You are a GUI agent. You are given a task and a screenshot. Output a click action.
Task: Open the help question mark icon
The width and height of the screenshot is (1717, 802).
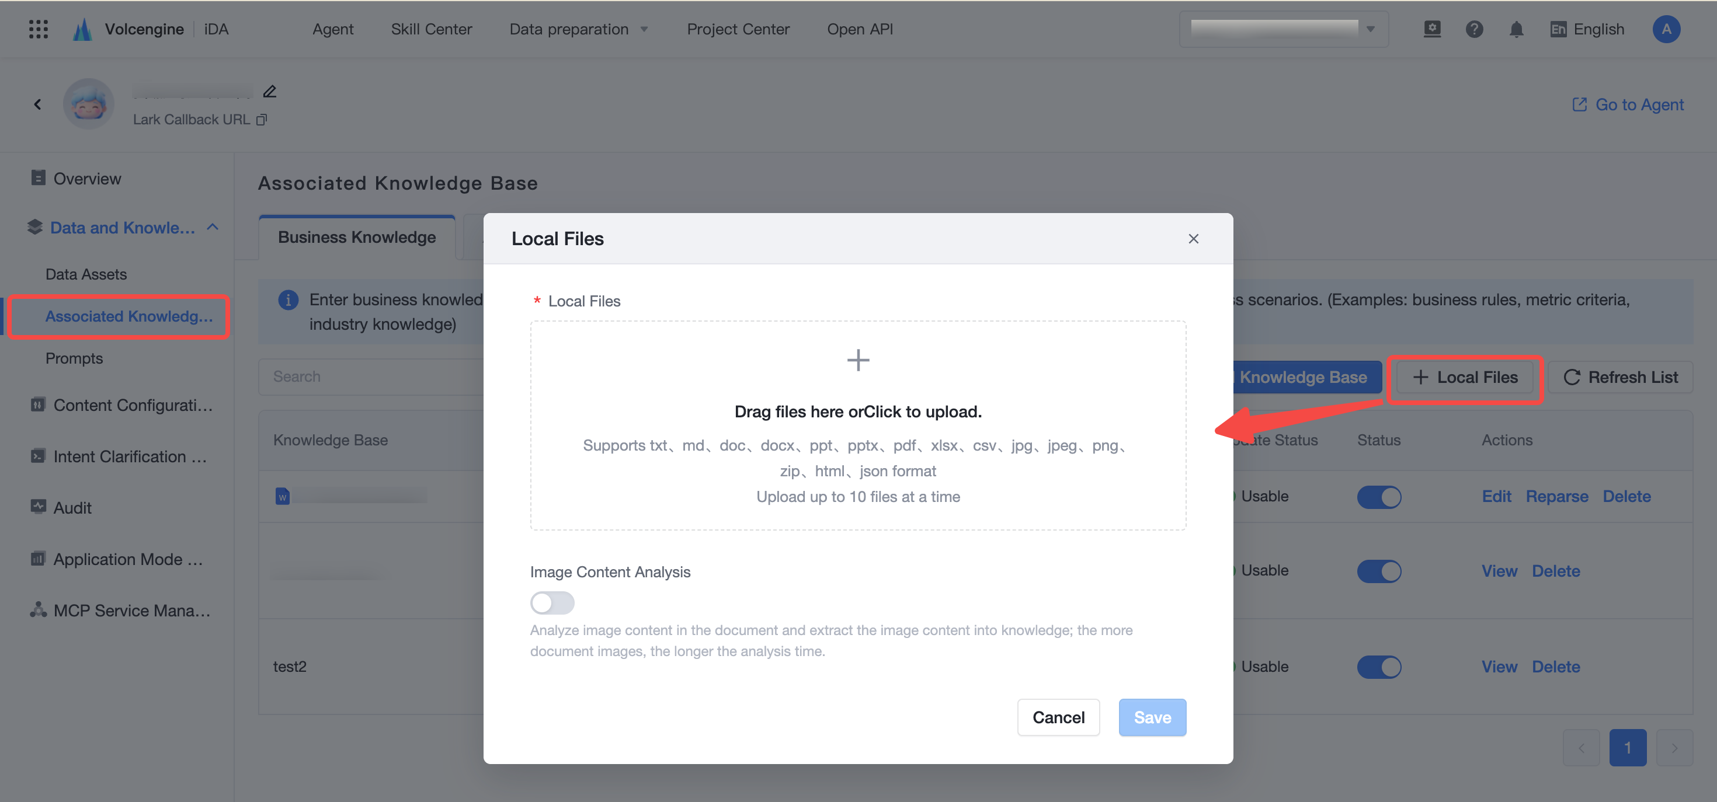1473,29
